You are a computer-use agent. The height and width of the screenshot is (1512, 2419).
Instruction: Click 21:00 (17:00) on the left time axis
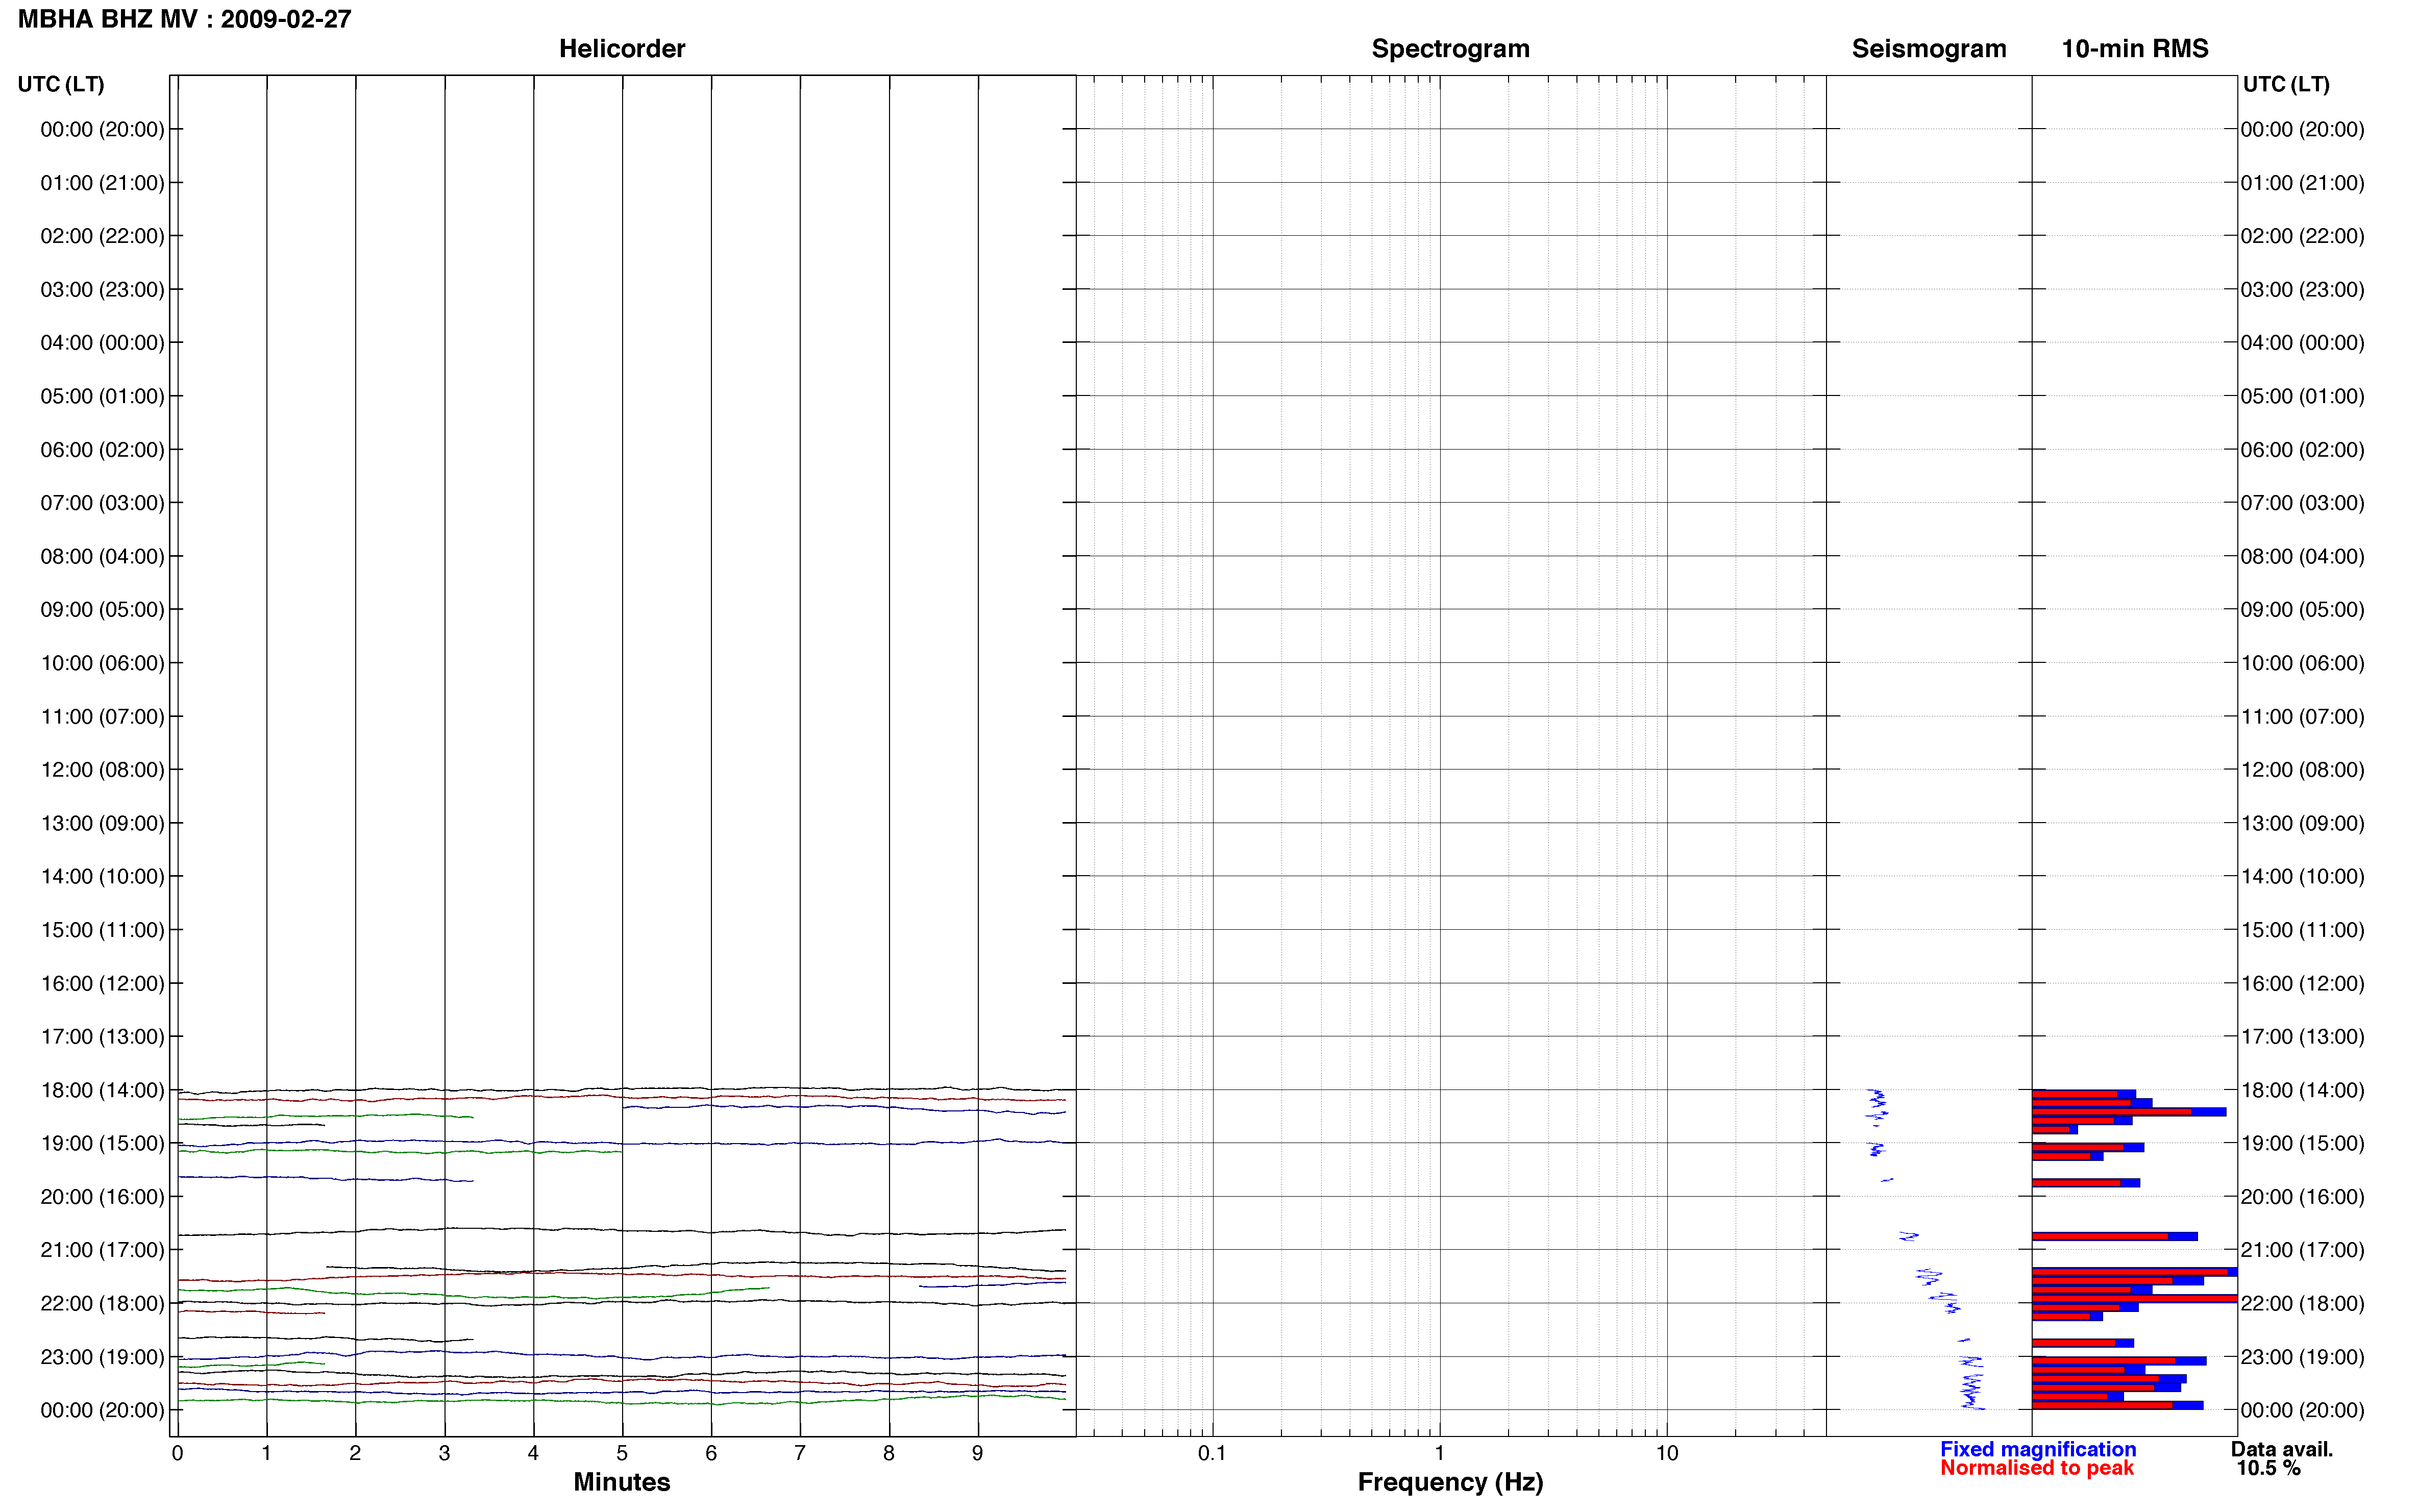click(102, 1249)
